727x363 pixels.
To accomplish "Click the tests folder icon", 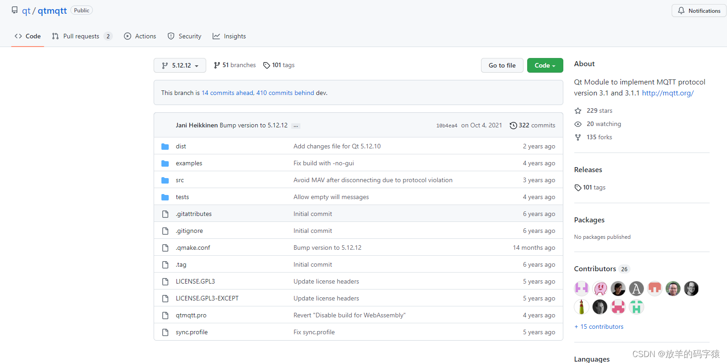I will pos(165,197).
